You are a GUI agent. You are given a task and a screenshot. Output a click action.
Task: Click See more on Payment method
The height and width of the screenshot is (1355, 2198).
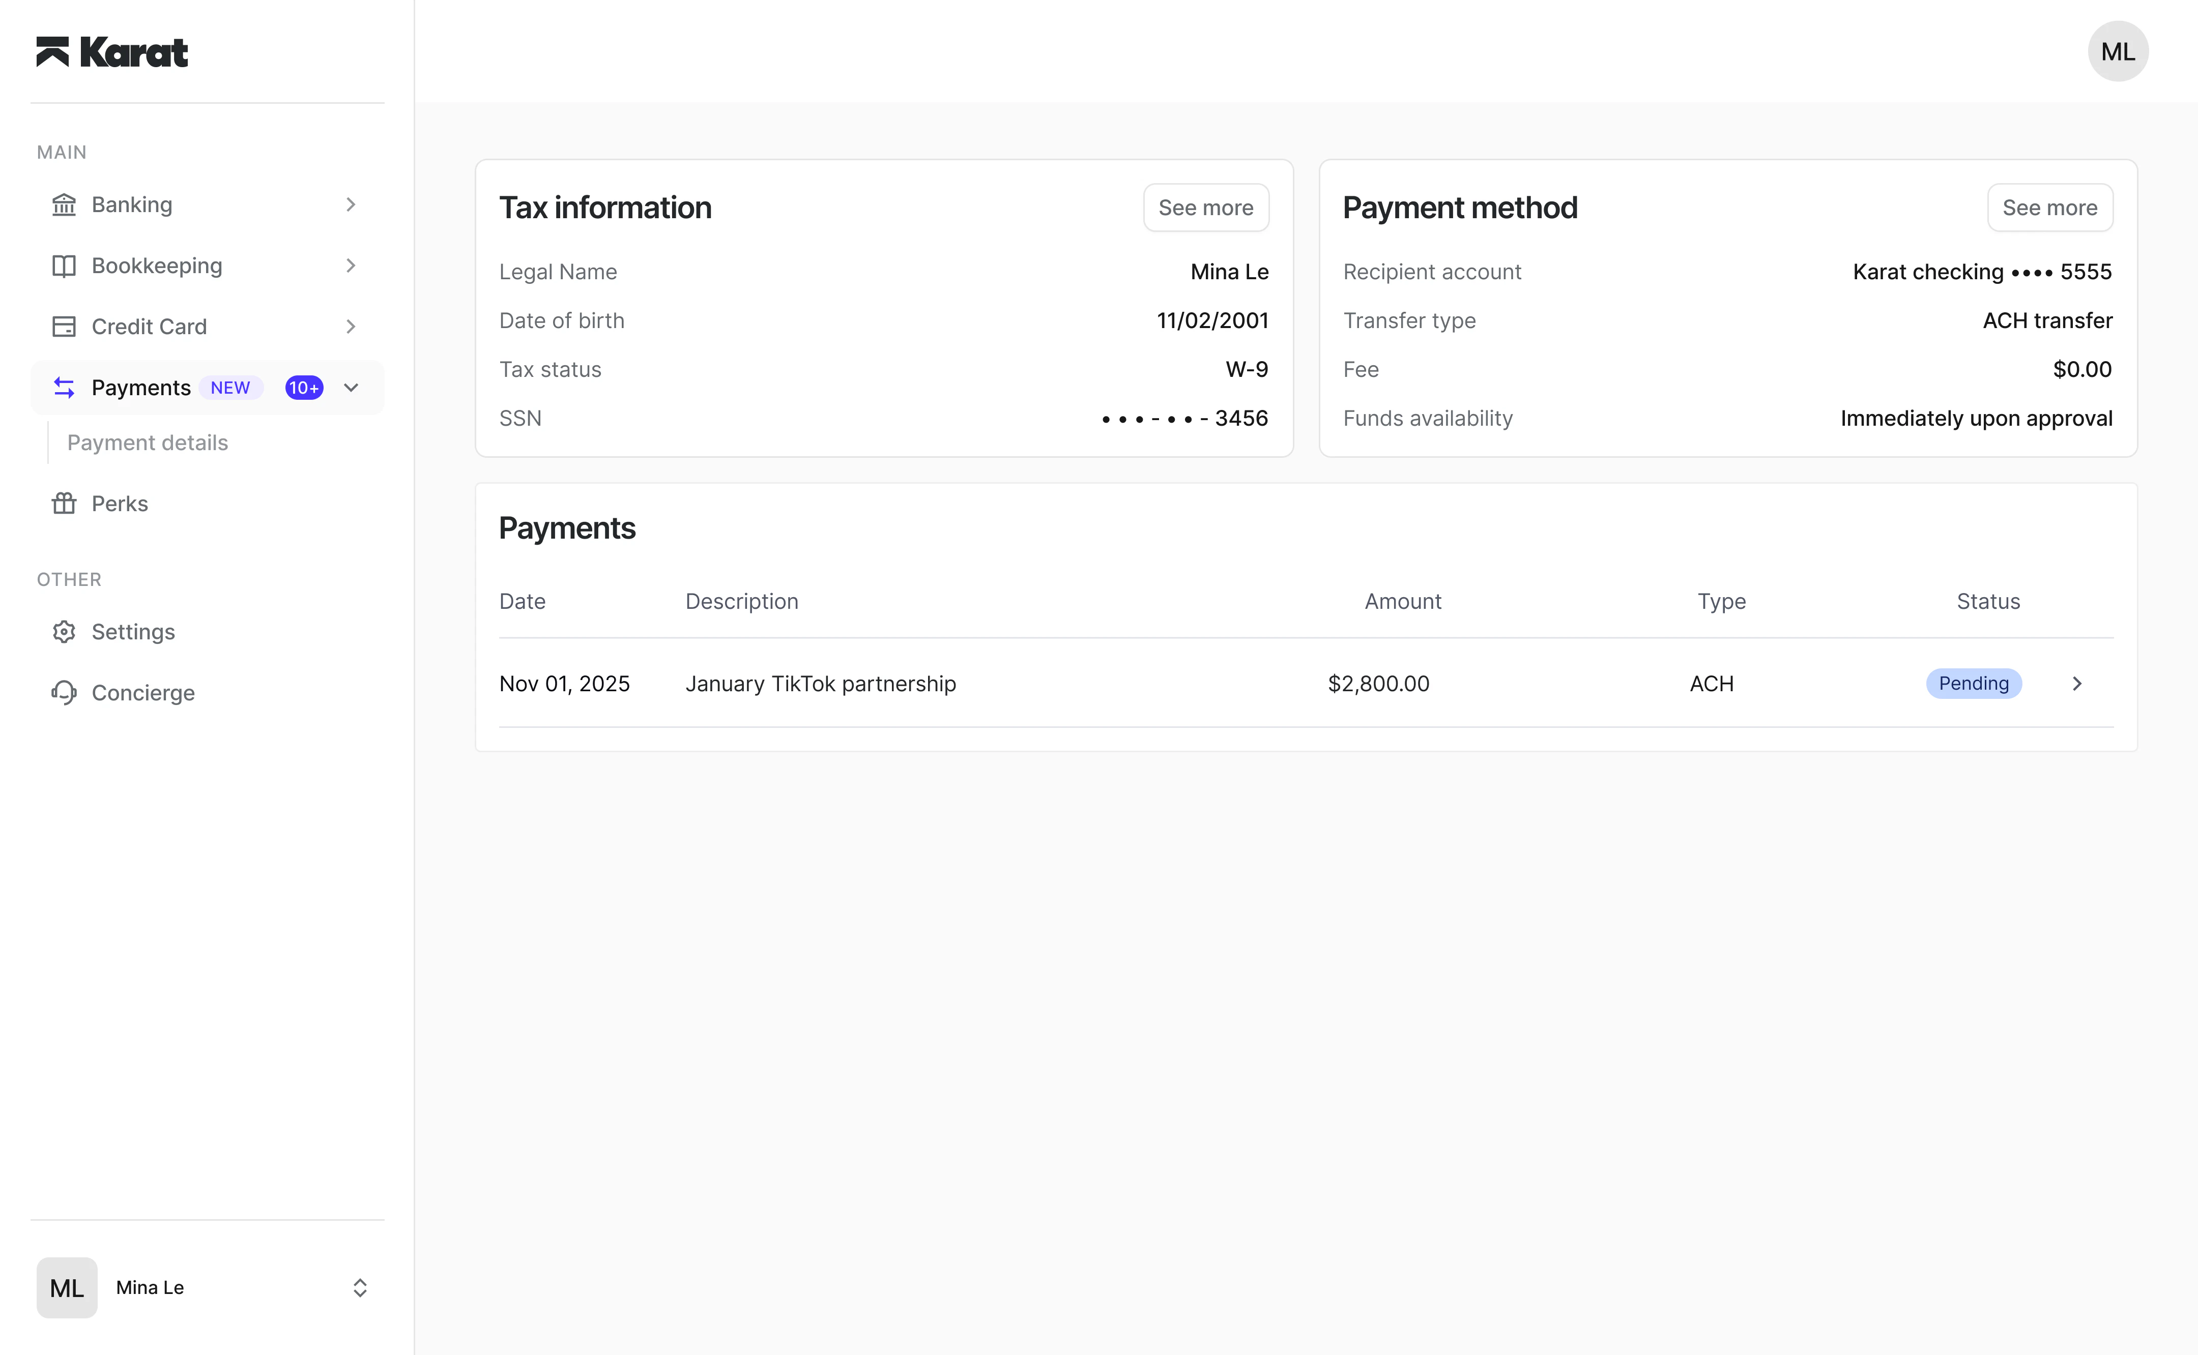(2050, 207)
